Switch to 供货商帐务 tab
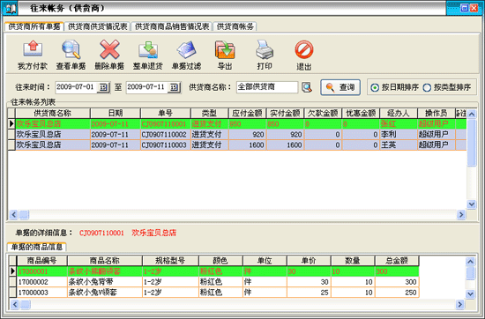This screenshot has height=319, width=485. pyautogui.click(x=235, y=26)
